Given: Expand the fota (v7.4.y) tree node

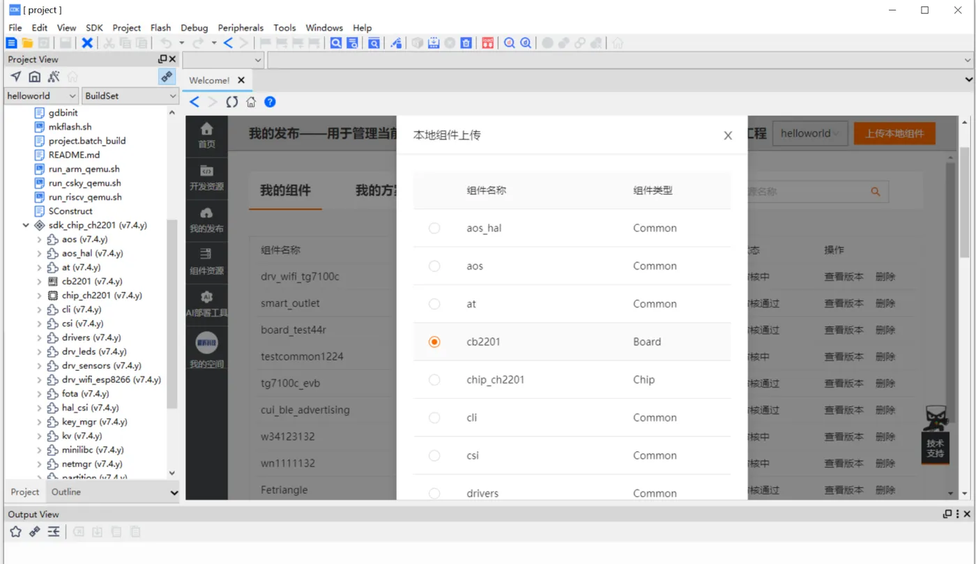Looking at the screenshot, I should point(39,394).
